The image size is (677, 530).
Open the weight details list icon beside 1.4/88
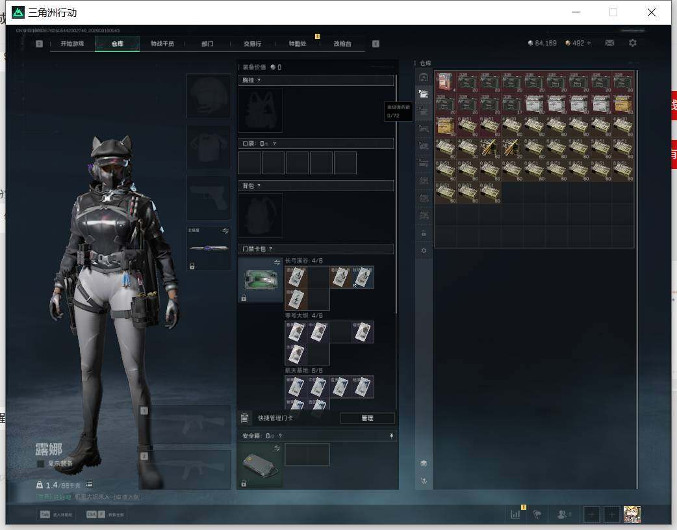tap(89, 484)
